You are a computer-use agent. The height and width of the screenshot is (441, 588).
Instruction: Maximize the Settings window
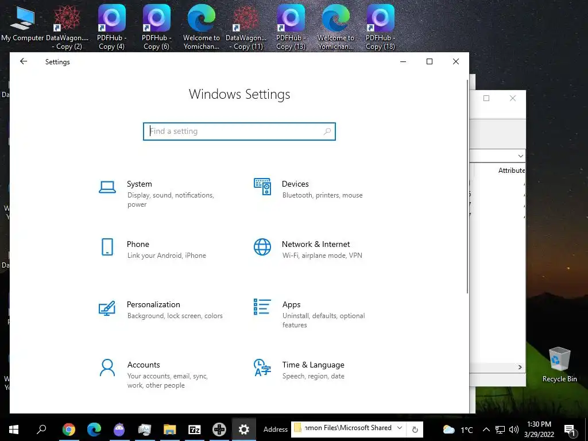[x=430, y=61]
